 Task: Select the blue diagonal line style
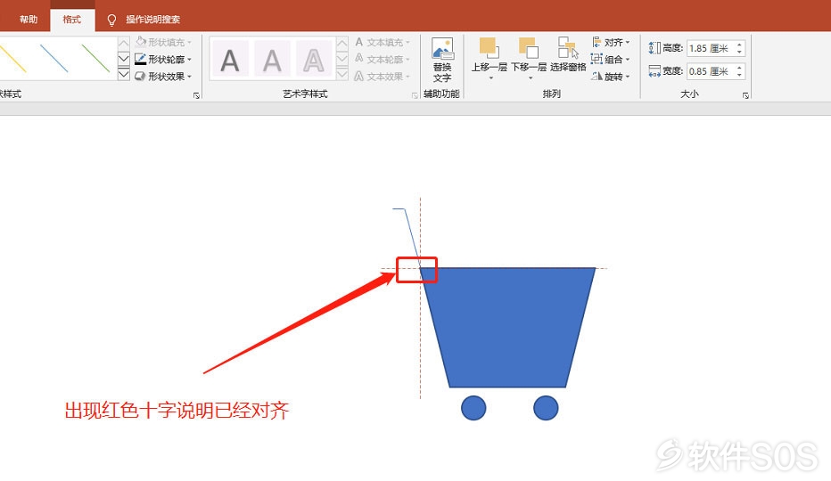tap(54, 58)
